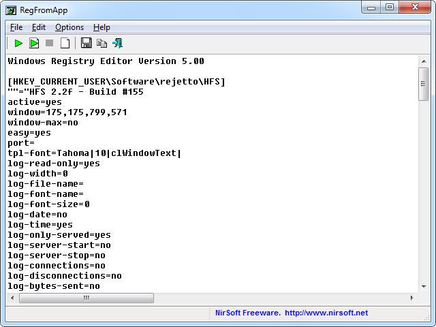This screenshot has height=327, width=436.
Task: Click the blank page Clear icon
Action: point(65,44)
